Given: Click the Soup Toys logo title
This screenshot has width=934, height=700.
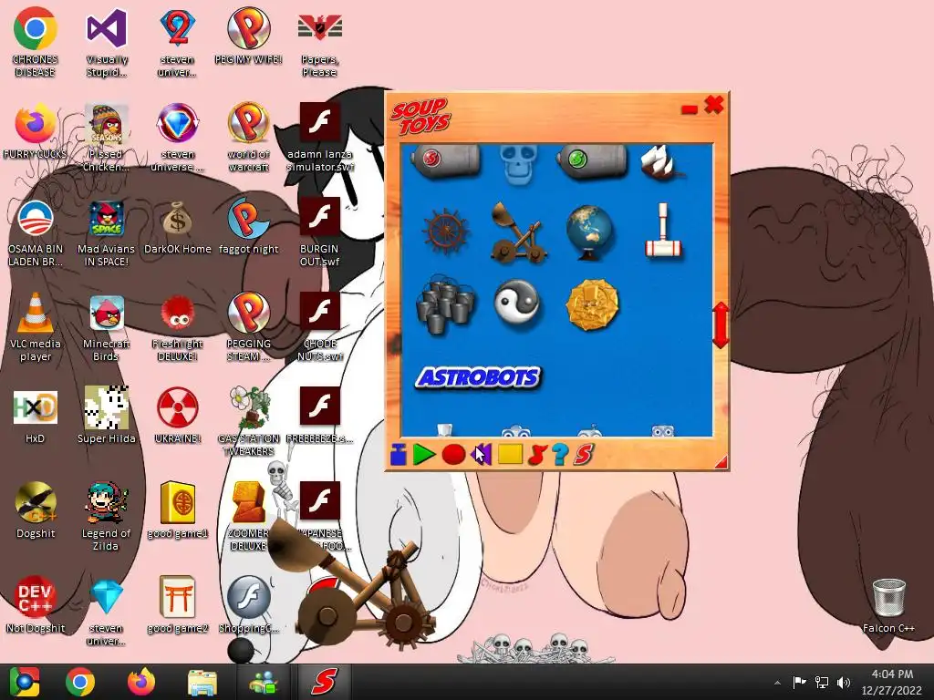Looking at the screenshot, I should point(420,116).
